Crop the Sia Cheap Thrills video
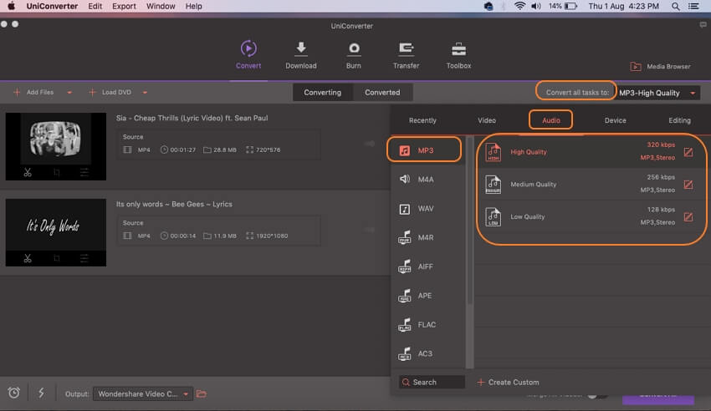The height and width of the screenshot is (411, 711). pos(56,172)
